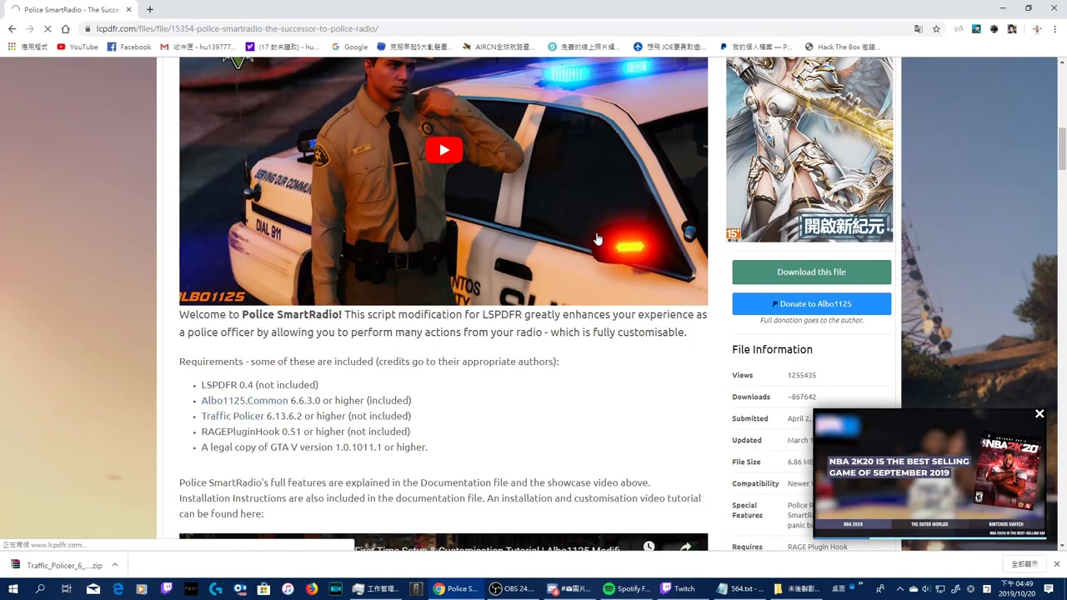Open the Albo1125.Common link
This screenshot has height=600, width=1067.
[243, 400]
